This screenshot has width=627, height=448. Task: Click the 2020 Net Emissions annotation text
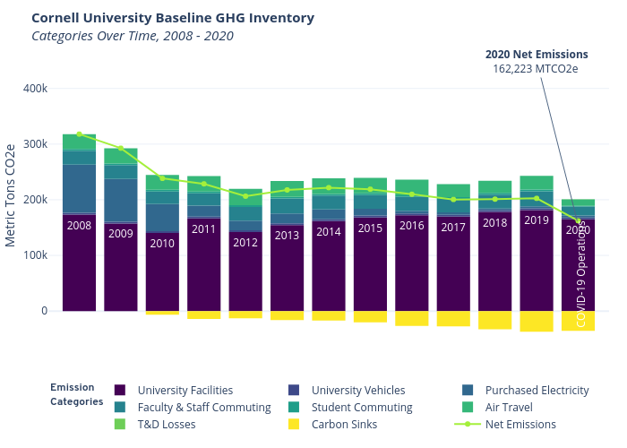point(537,61)
